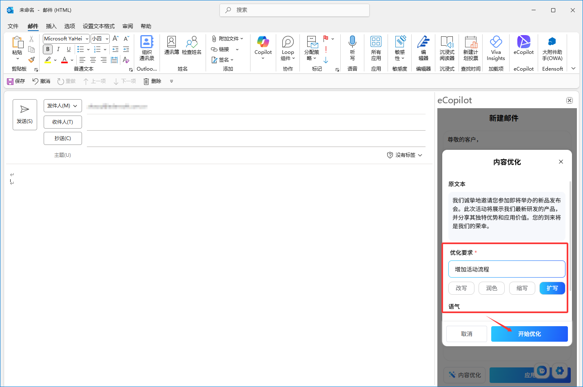Switch to the 设置文本格式 tab
583x387 pixels.
(99, 26)
